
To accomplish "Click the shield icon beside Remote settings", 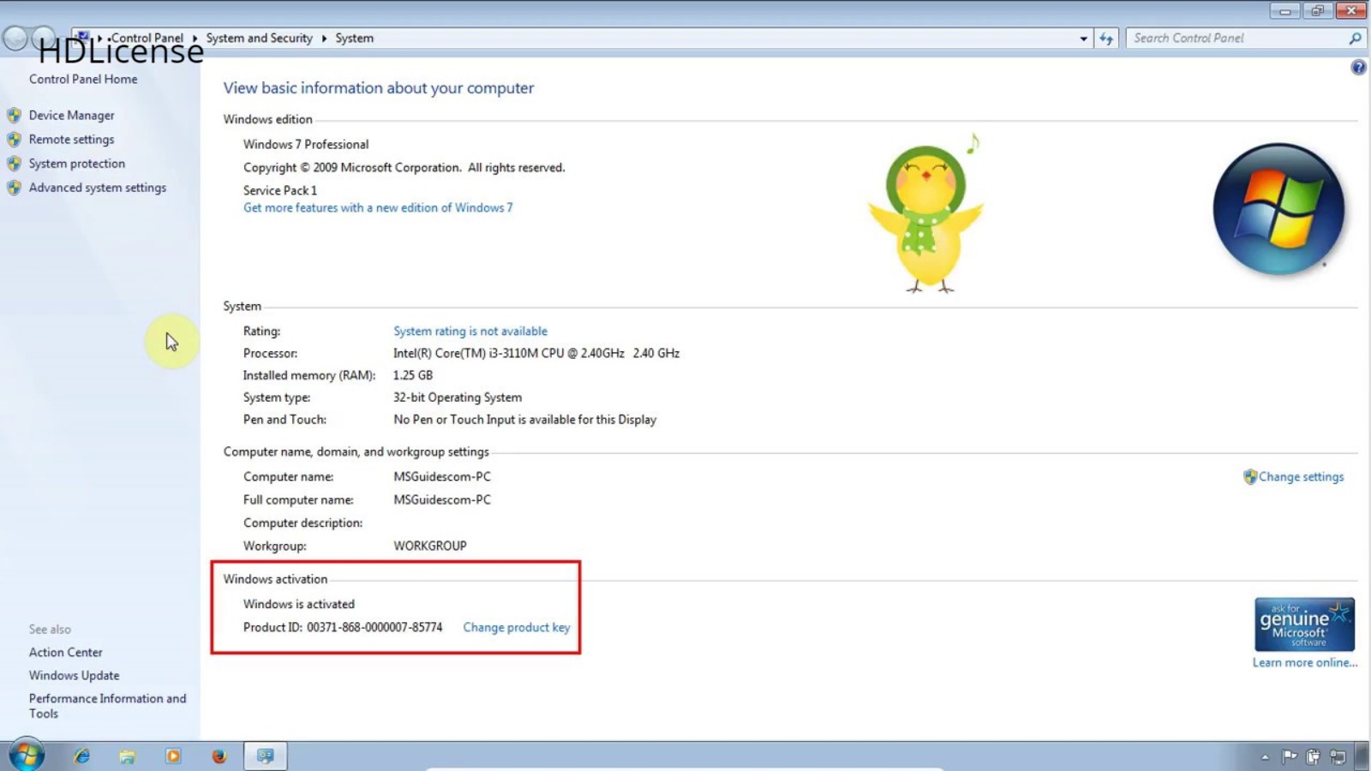I will 14,139.
